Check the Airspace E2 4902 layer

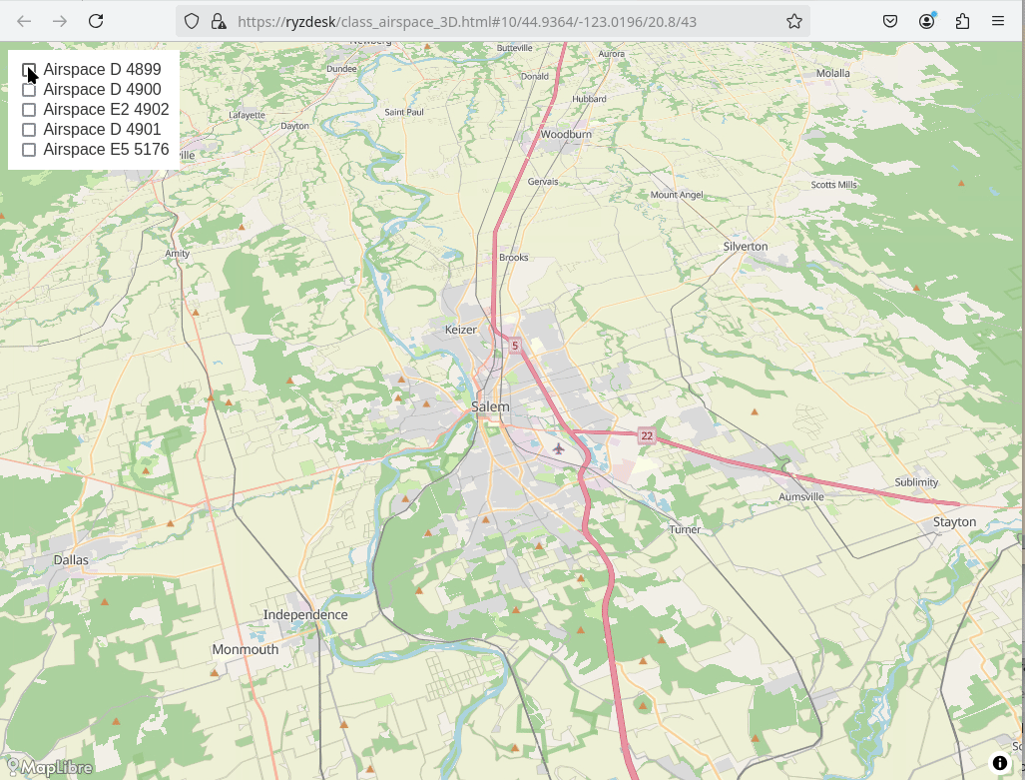pos(29,110)
